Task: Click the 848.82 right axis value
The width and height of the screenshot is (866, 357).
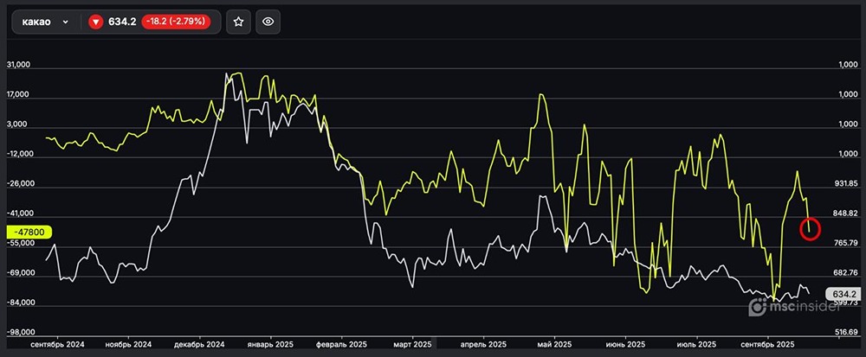Action: pyautogui.click(x=845, y=214)
